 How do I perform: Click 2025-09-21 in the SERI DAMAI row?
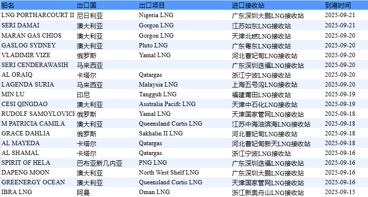coord(340,25)
